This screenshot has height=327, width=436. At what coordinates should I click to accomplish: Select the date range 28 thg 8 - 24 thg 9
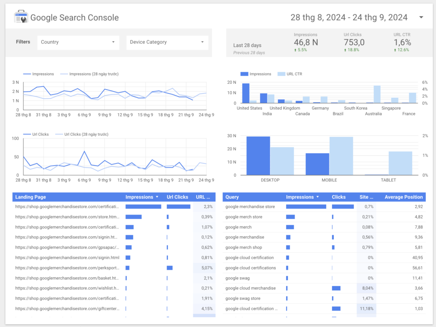[x=349, y=17]
